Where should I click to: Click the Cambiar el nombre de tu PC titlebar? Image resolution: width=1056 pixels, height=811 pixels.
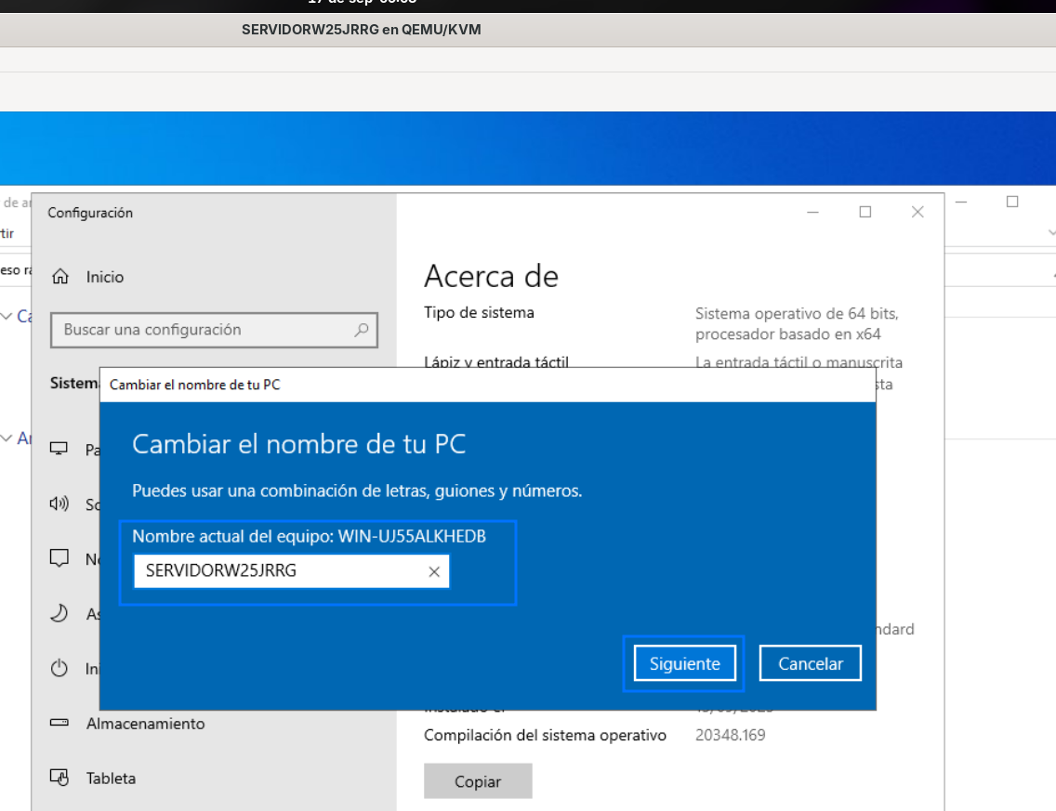point(488,385)
